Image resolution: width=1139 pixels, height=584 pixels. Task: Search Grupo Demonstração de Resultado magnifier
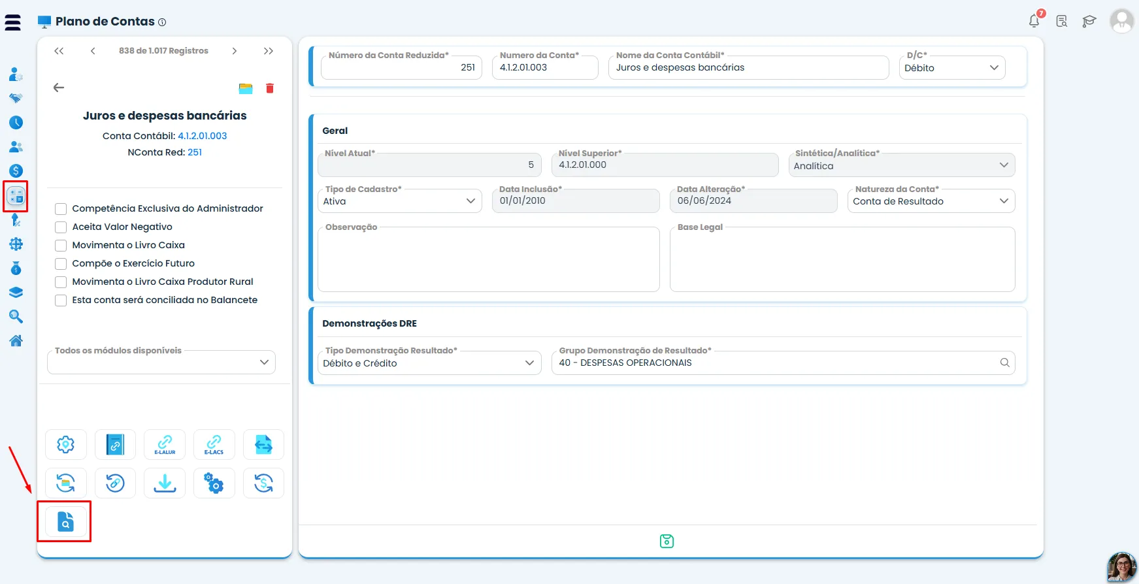point(1004,363)
